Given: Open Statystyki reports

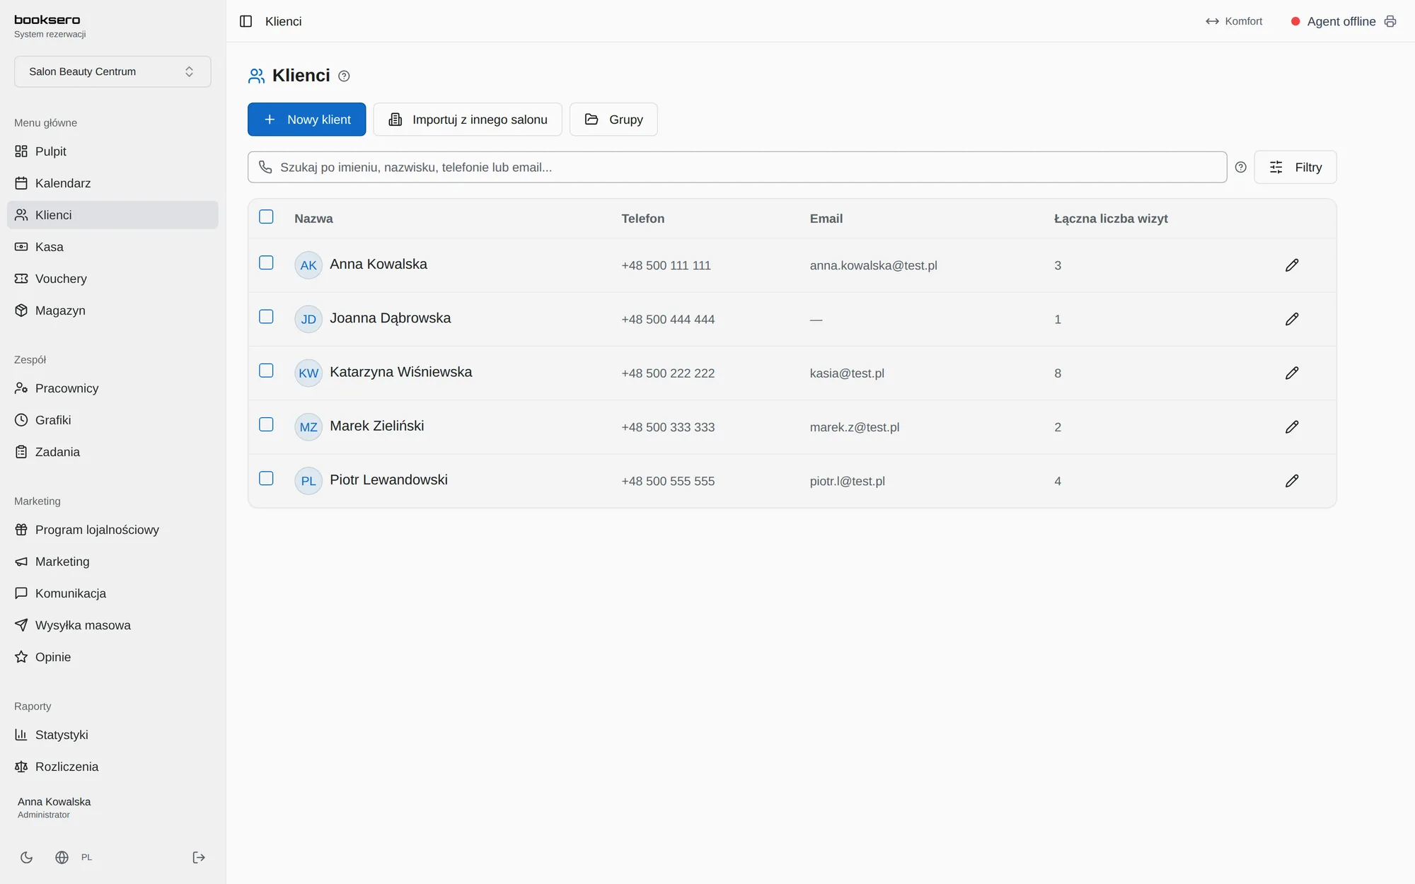Looking at the screenshot, I should click(112, 735).
